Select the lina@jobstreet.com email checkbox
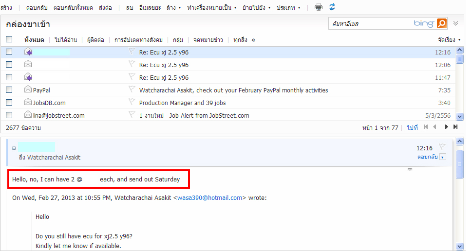This screenshot has height=251, width=473. (9, 115)
